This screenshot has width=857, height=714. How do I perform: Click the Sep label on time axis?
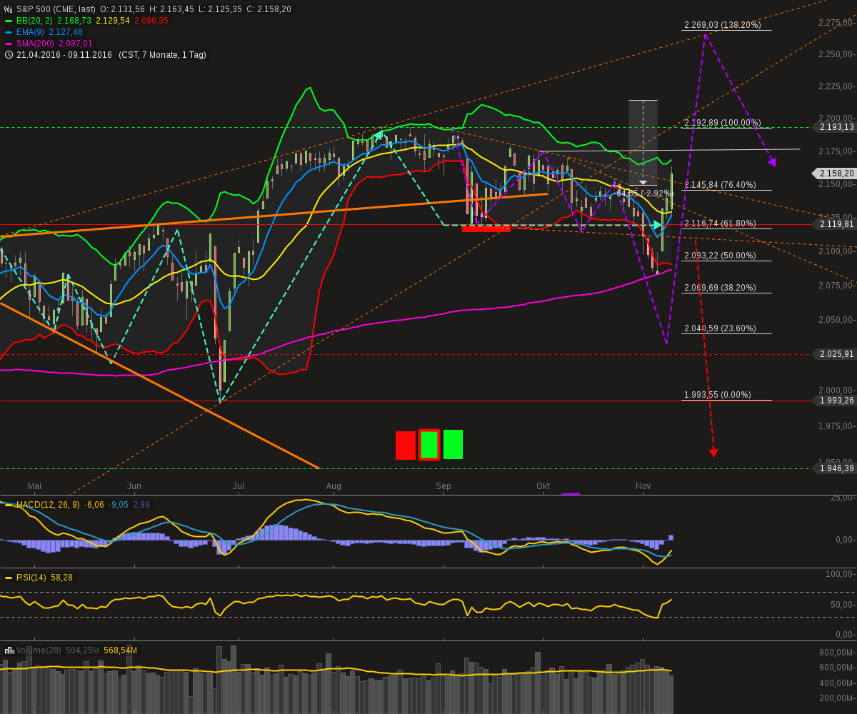[443, 486]
